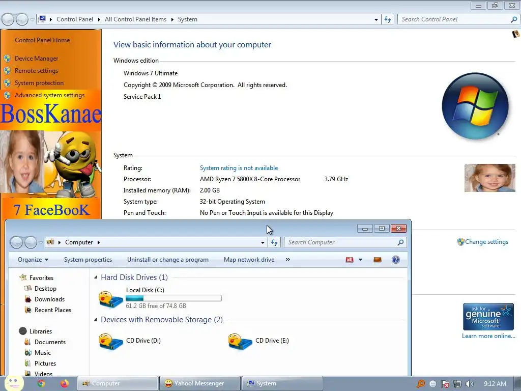Viewport: 521px width, 391px height.
Task: Open Advanced system settings
Action: coord(49,95)
